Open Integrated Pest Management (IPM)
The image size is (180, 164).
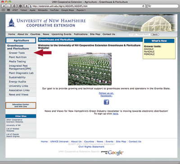[20, 67]
